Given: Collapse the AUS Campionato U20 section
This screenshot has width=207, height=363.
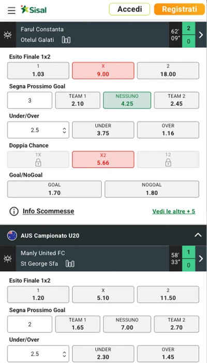Looking at the screenshot, I should tap(198, 235).
